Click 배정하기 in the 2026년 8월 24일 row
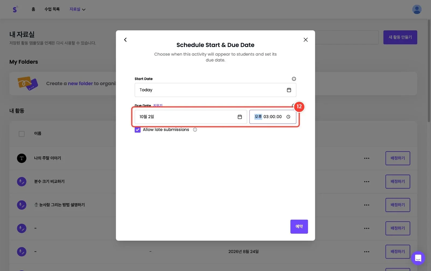 coord(398,252)
